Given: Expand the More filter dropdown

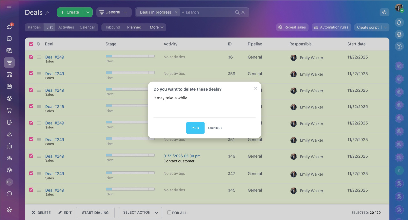Looking at the screenshot, I should point(157,27).
